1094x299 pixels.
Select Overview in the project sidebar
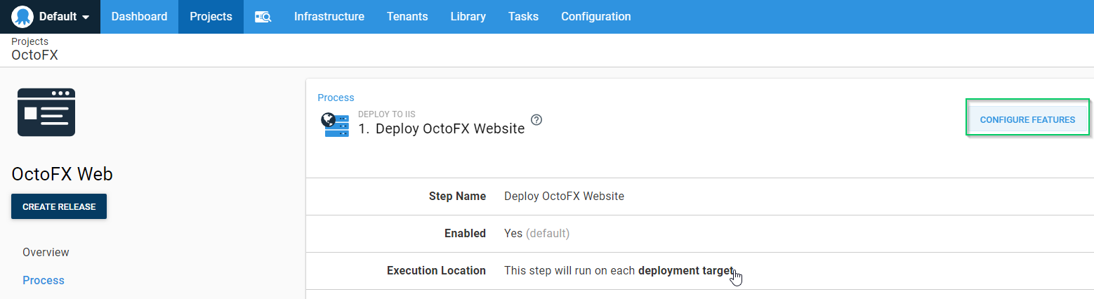tap(46, 252)
